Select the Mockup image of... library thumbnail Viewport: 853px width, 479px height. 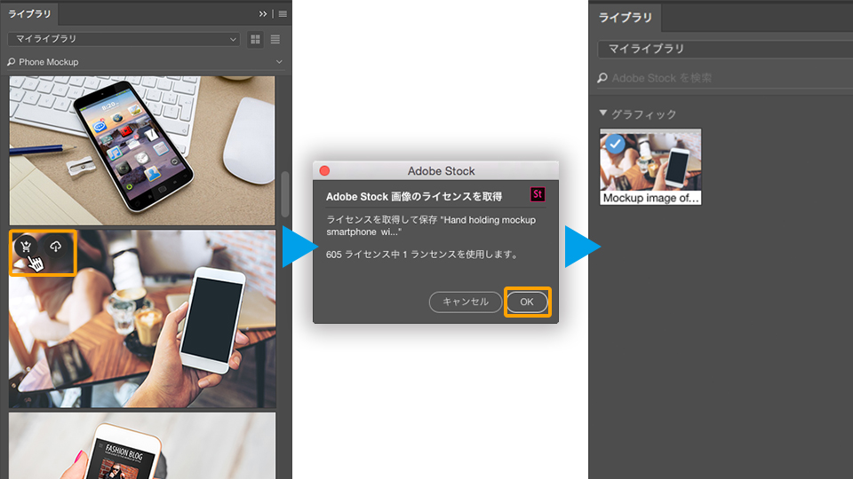(x=650, y=167)
